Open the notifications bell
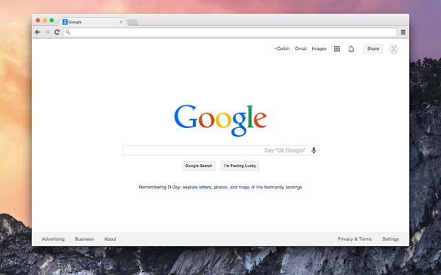 coord(351,49)
